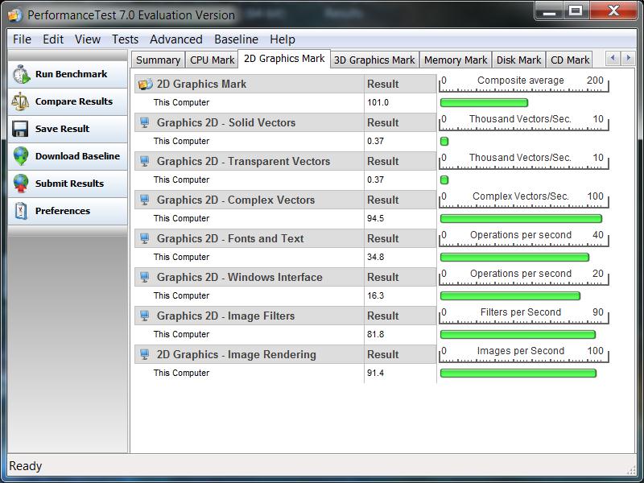The width and height of the screenshot is (644, 483).
Task: Select Graphics 2D - Fonts and Text heading
Action: pos(230,238)
